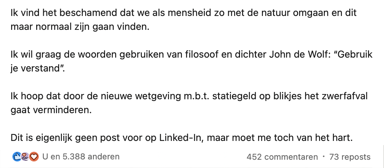Click the orange heart love reaction icon
This screenshot has width=384, height=168.
(x=33, y=157)
